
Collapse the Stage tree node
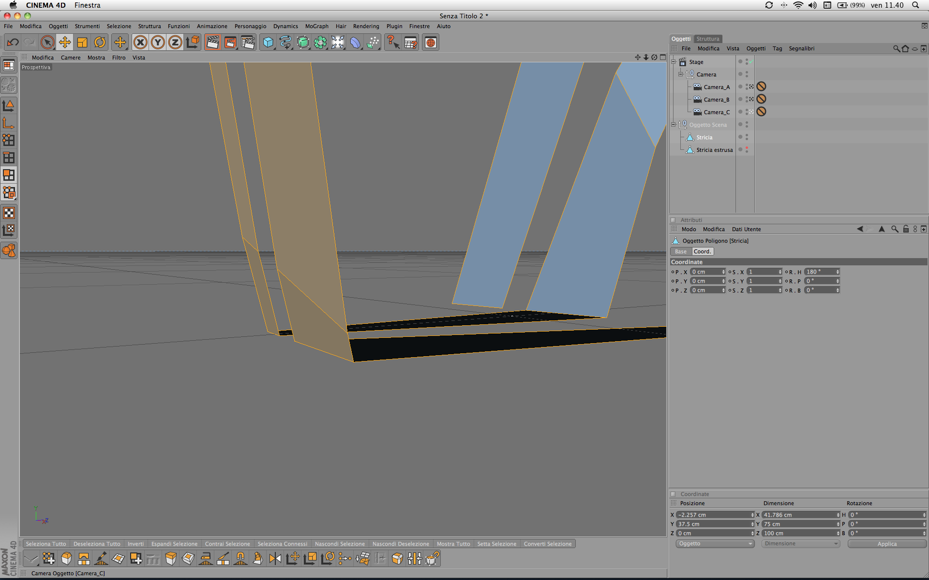(x=673, y=62)
